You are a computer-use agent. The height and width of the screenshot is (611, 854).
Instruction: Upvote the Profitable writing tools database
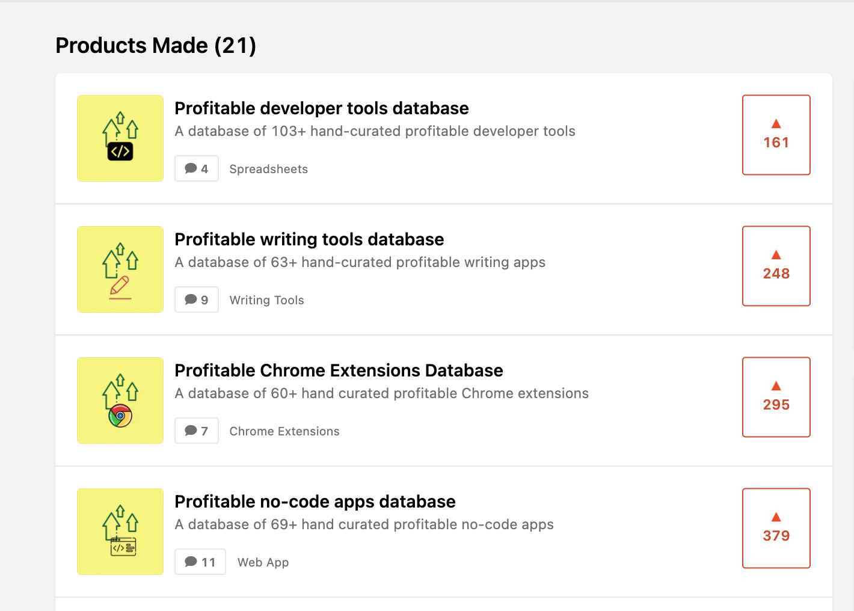coord(776,266)
